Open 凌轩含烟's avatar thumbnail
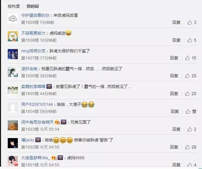Viewport: 202px width, 169px height. pyautogui.click(x=13, y=72)
